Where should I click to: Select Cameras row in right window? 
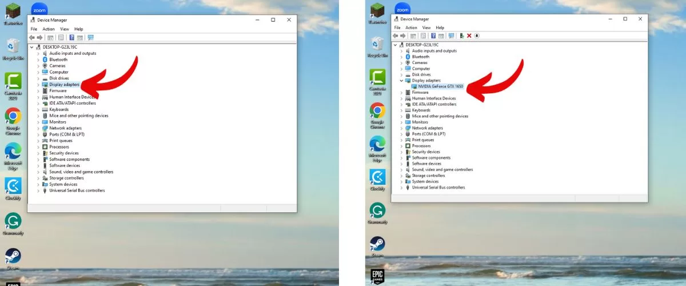tap(416, 62)
